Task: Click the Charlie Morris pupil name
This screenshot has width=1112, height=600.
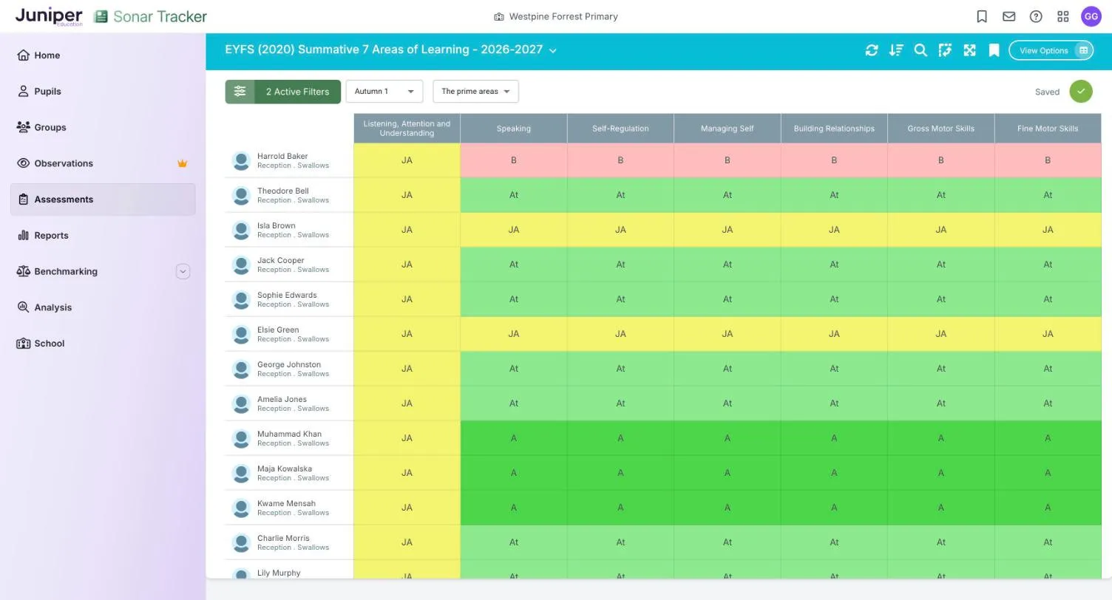Action: [283, 538]
